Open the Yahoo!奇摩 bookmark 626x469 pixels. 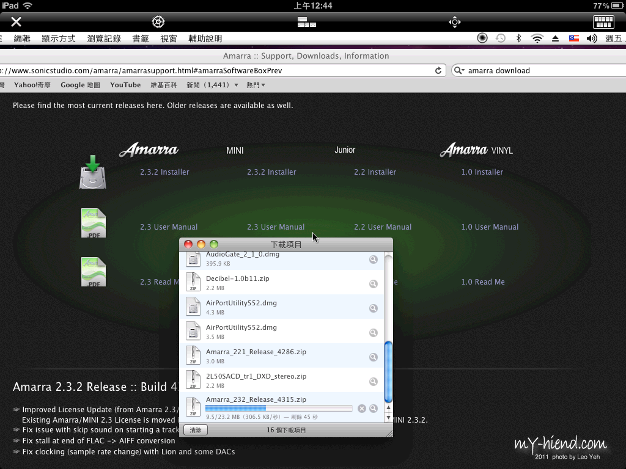coord(32,85)
